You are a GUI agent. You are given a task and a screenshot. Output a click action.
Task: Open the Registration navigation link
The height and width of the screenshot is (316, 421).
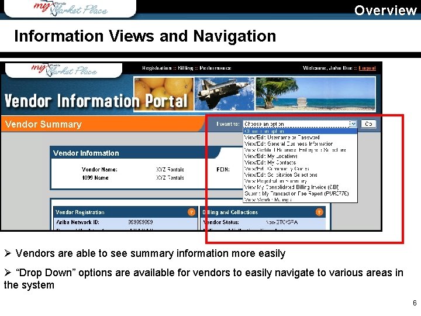157,68
